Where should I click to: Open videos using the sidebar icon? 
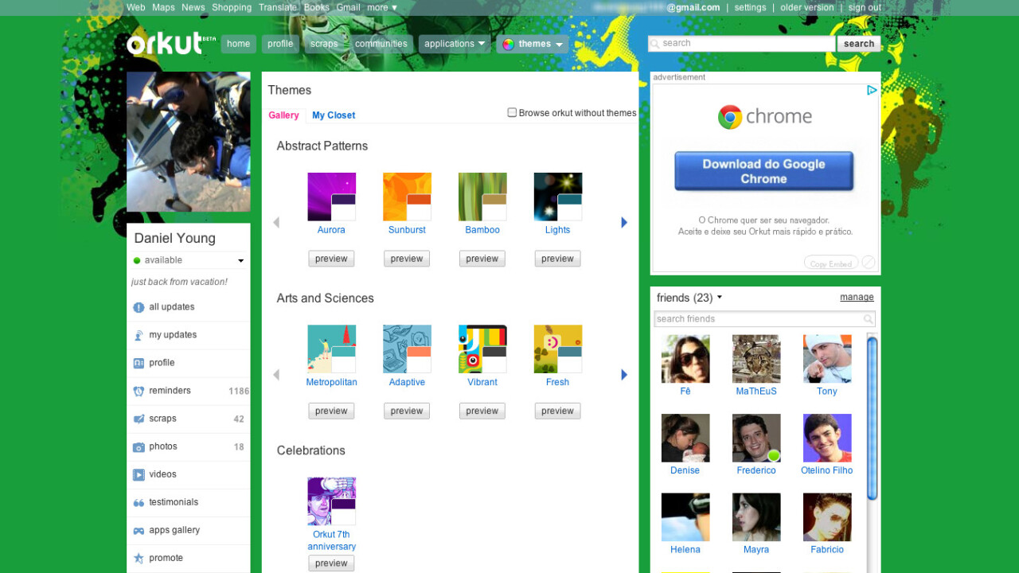click(139, 474)
